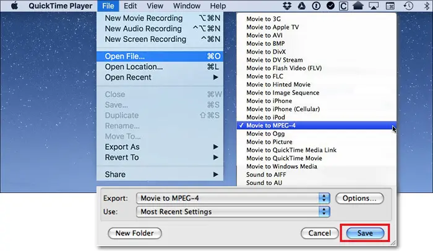
Task: Open the Use settings dropdown
Action: [x=233, y=212]
